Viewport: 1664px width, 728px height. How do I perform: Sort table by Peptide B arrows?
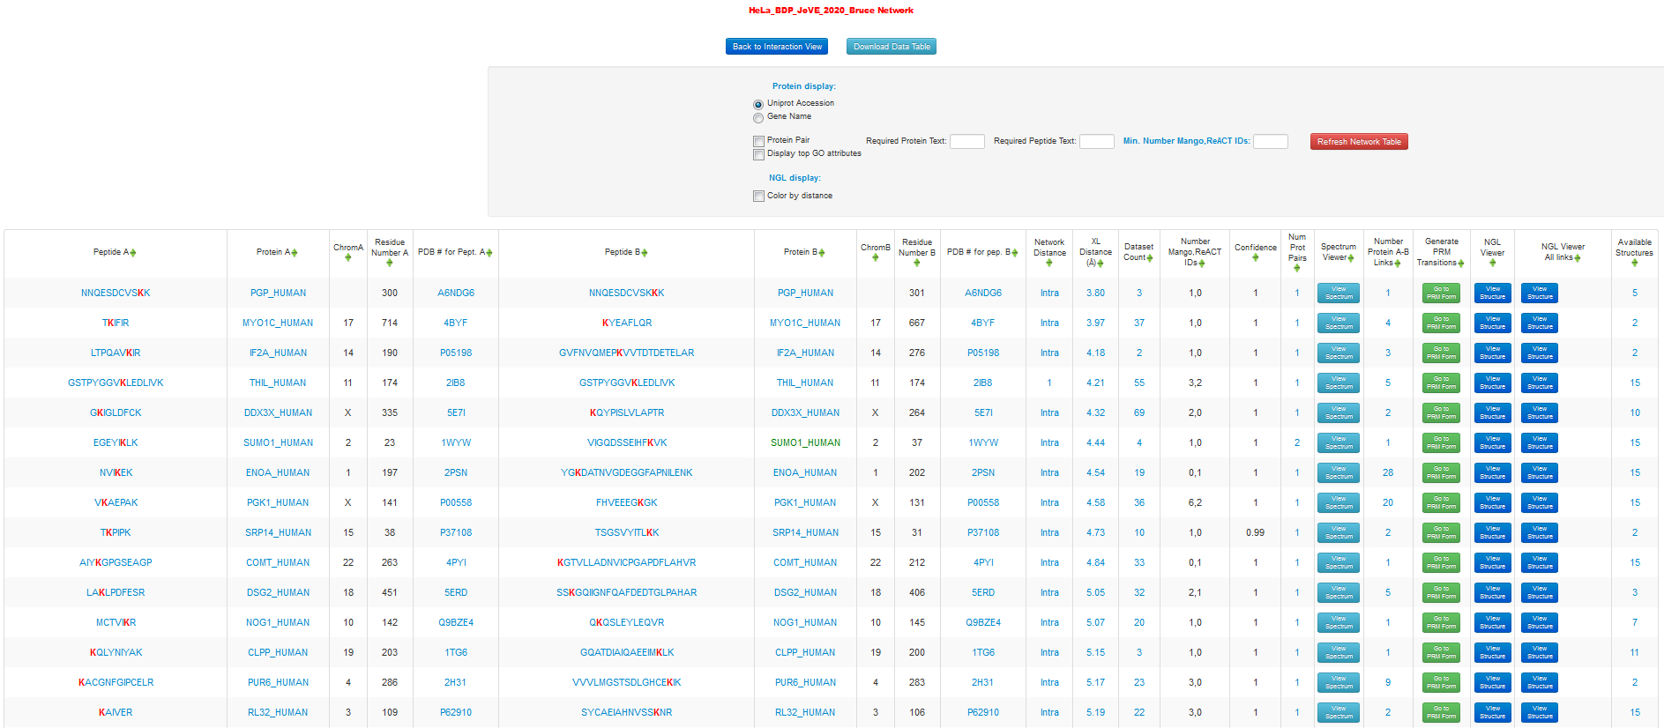click(x=645, y=253)
